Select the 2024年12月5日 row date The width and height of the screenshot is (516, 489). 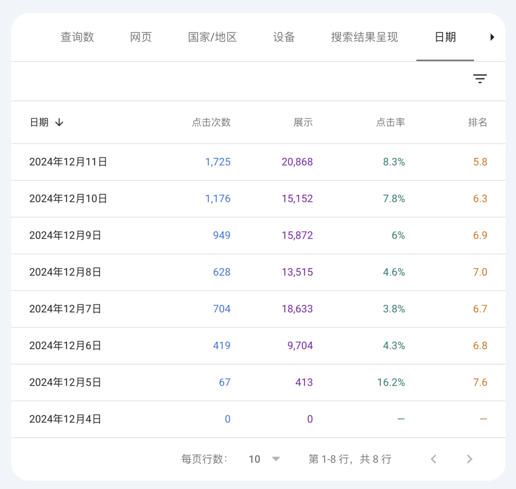65,382
